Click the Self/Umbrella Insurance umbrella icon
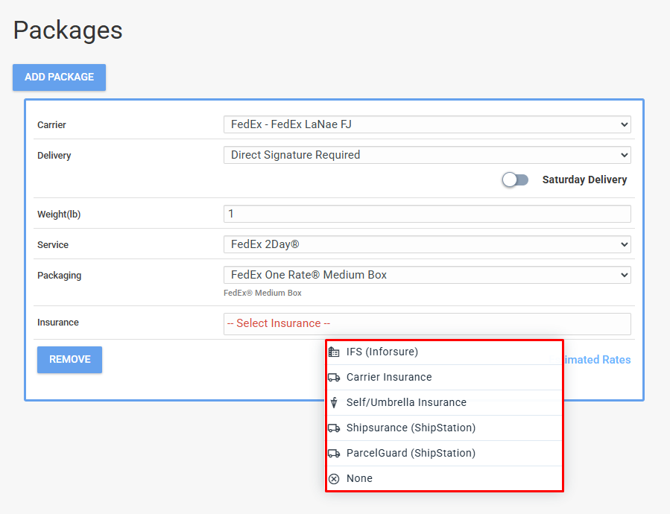This screenshot has width=670, height=514. tap(334, 402)
